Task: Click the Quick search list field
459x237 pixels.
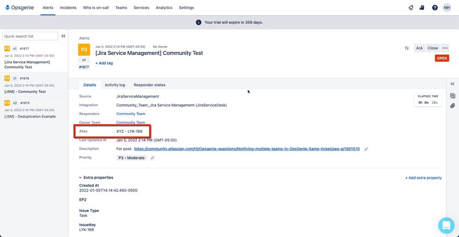Action: [x=30, y=36]
